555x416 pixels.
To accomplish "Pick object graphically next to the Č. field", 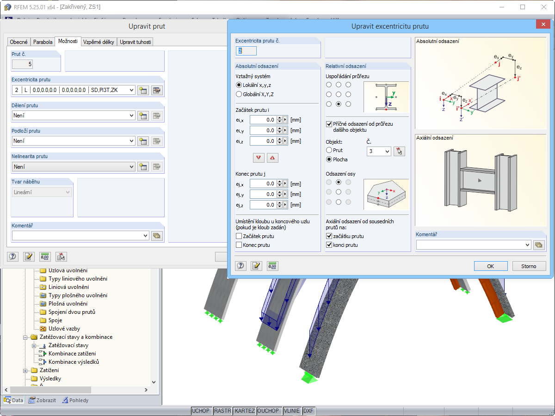I will (399, 151).
